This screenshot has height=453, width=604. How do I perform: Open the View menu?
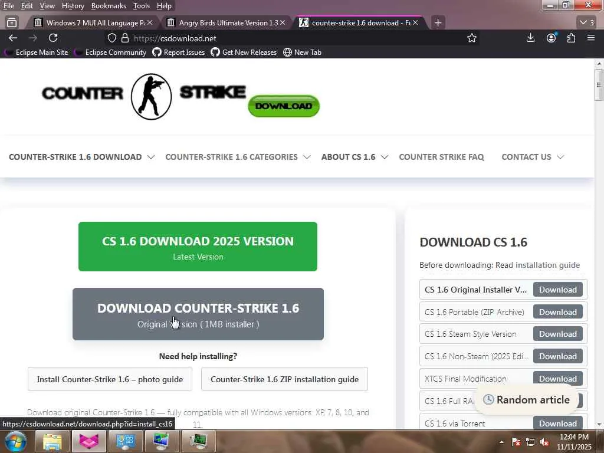point(47,6)
